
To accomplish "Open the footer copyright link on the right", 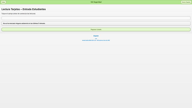I will click(x=103, y=40).
